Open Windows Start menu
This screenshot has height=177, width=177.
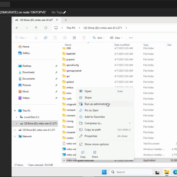104,172
